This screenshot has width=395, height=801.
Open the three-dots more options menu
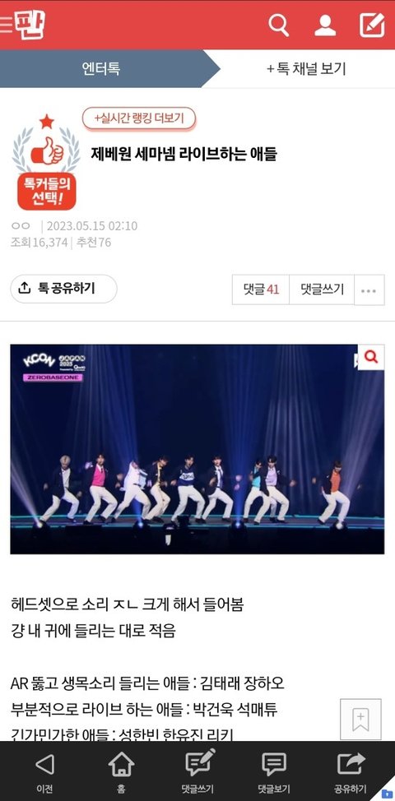point(369,290)
